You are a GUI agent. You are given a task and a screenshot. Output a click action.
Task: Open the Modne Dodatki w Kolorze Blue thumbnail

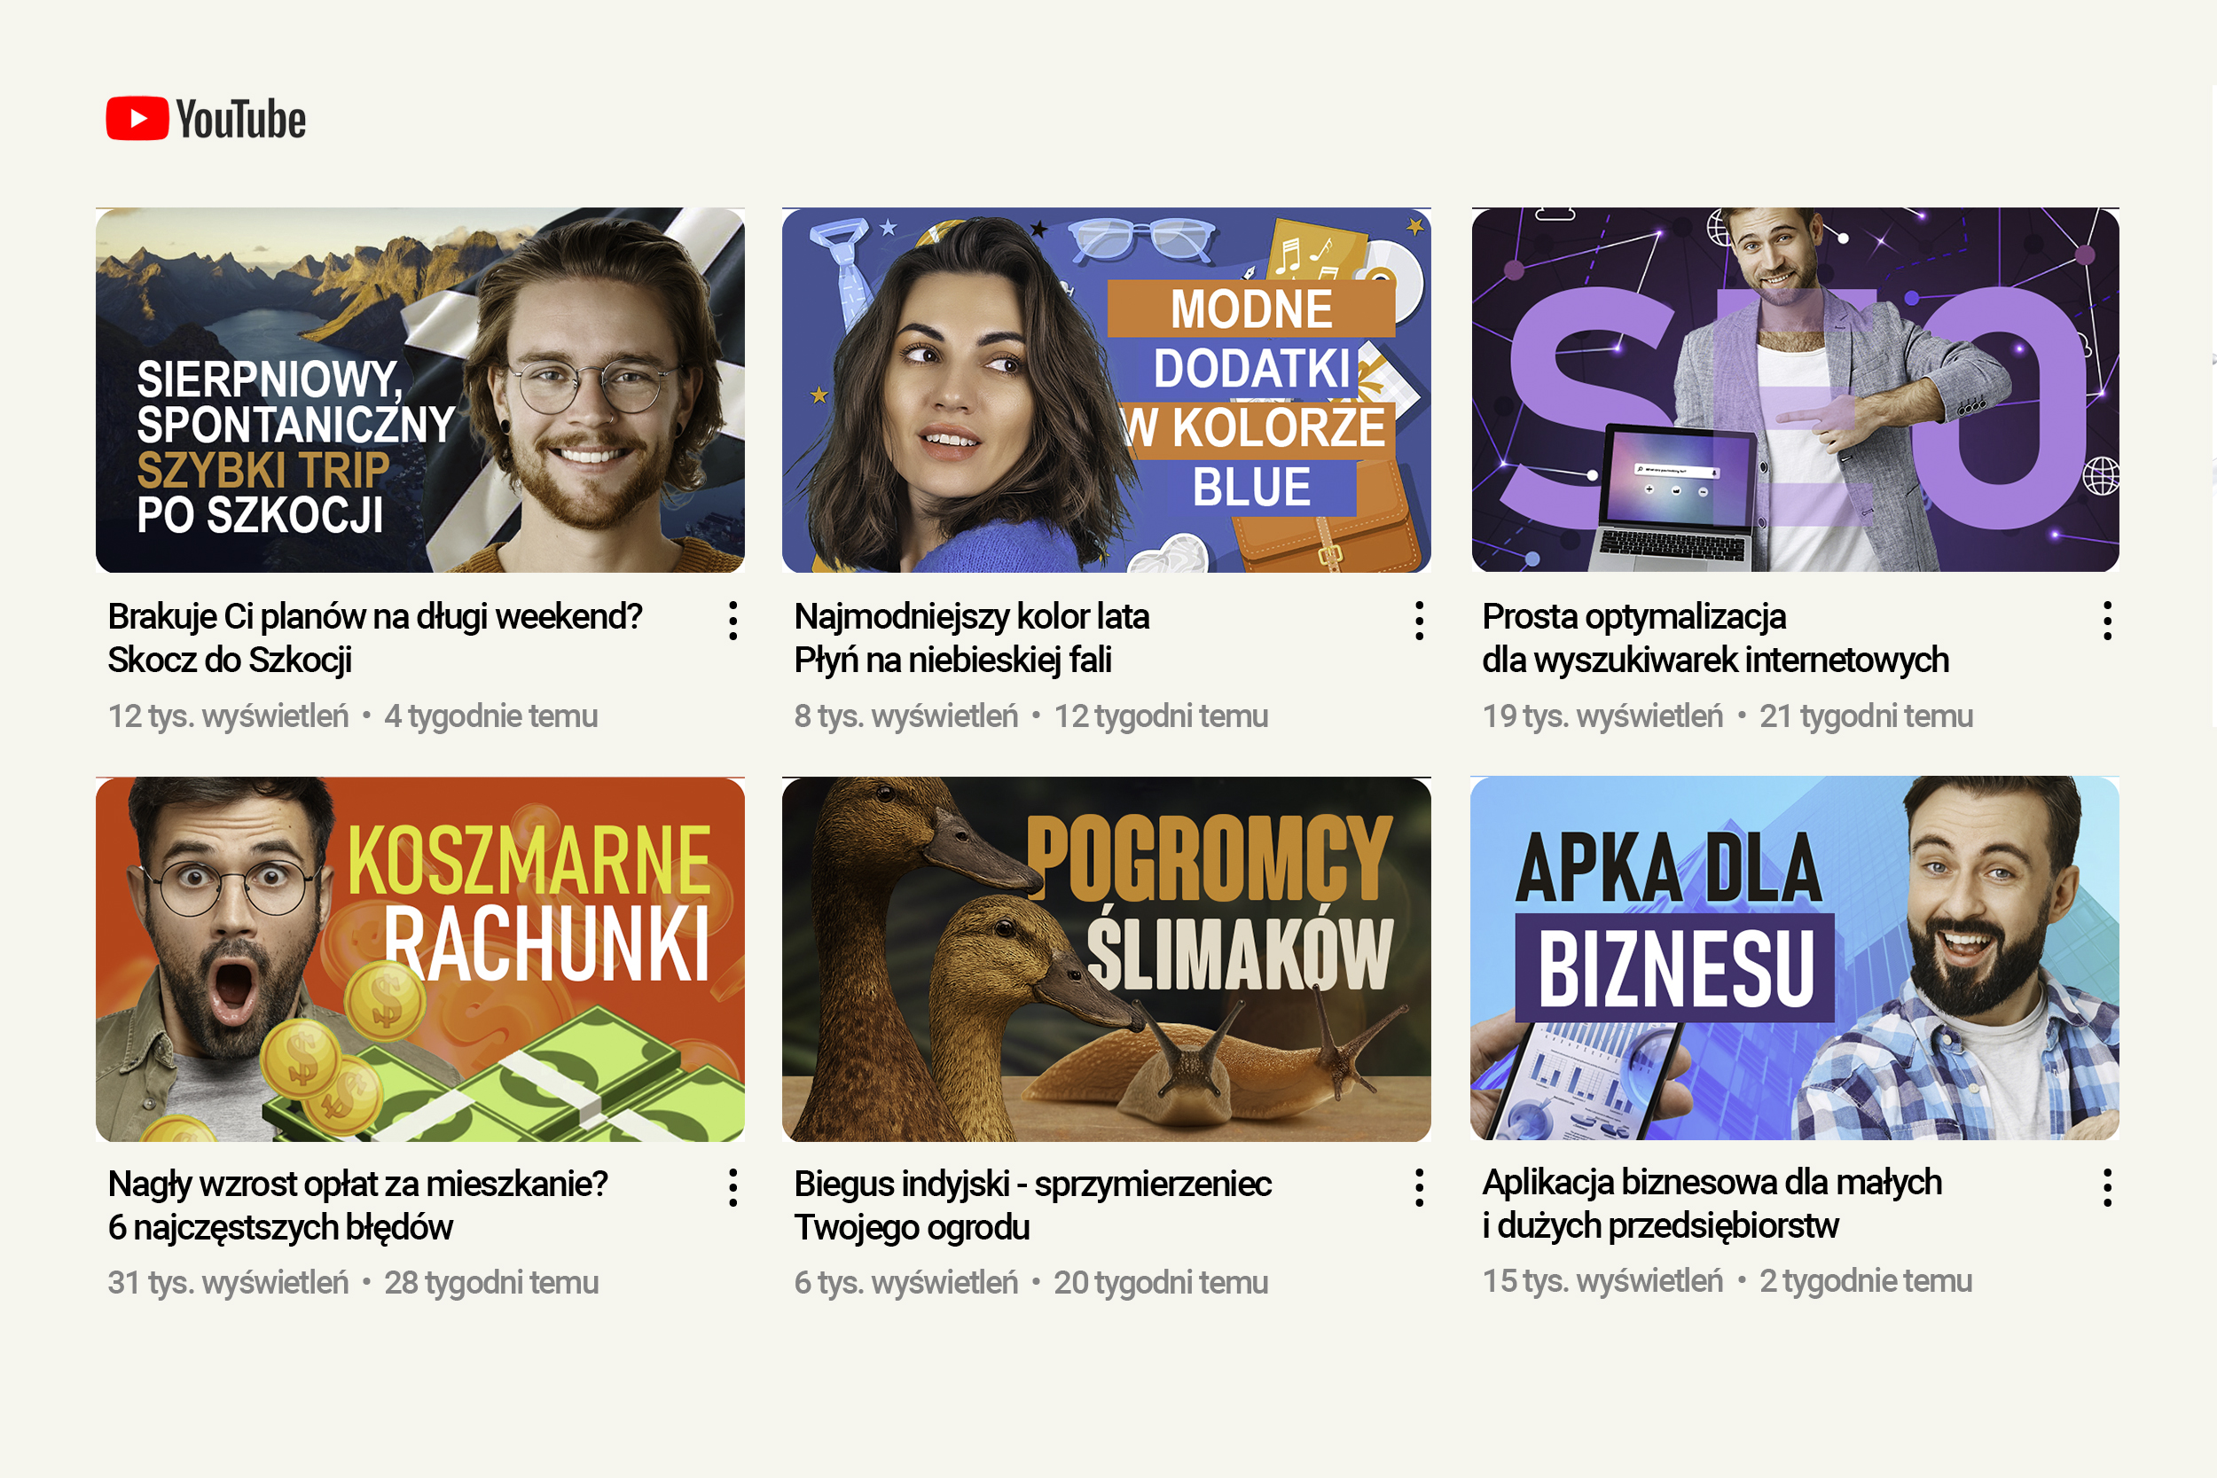(x=1106, y=389)
